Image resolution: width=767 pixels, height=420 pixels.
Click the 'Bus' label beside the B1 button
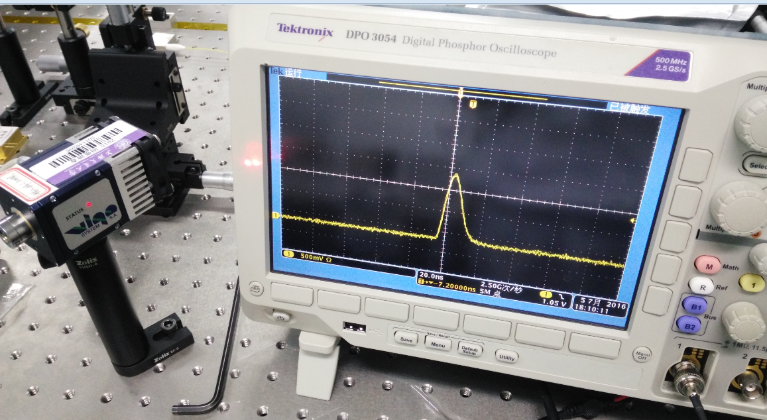tap(710, 317)
